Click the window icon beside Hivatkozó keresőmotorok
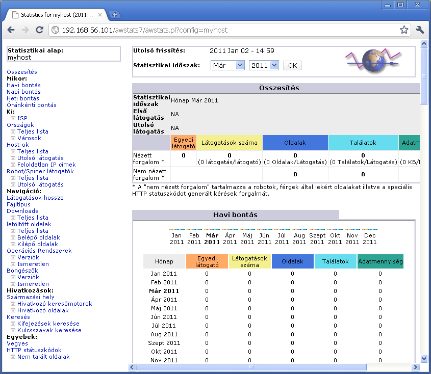The image size is (431, 374). click(13, 304)
